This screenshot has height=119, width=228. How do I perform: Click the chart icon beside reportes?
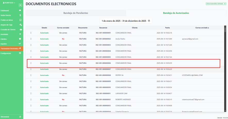[20, 44]
